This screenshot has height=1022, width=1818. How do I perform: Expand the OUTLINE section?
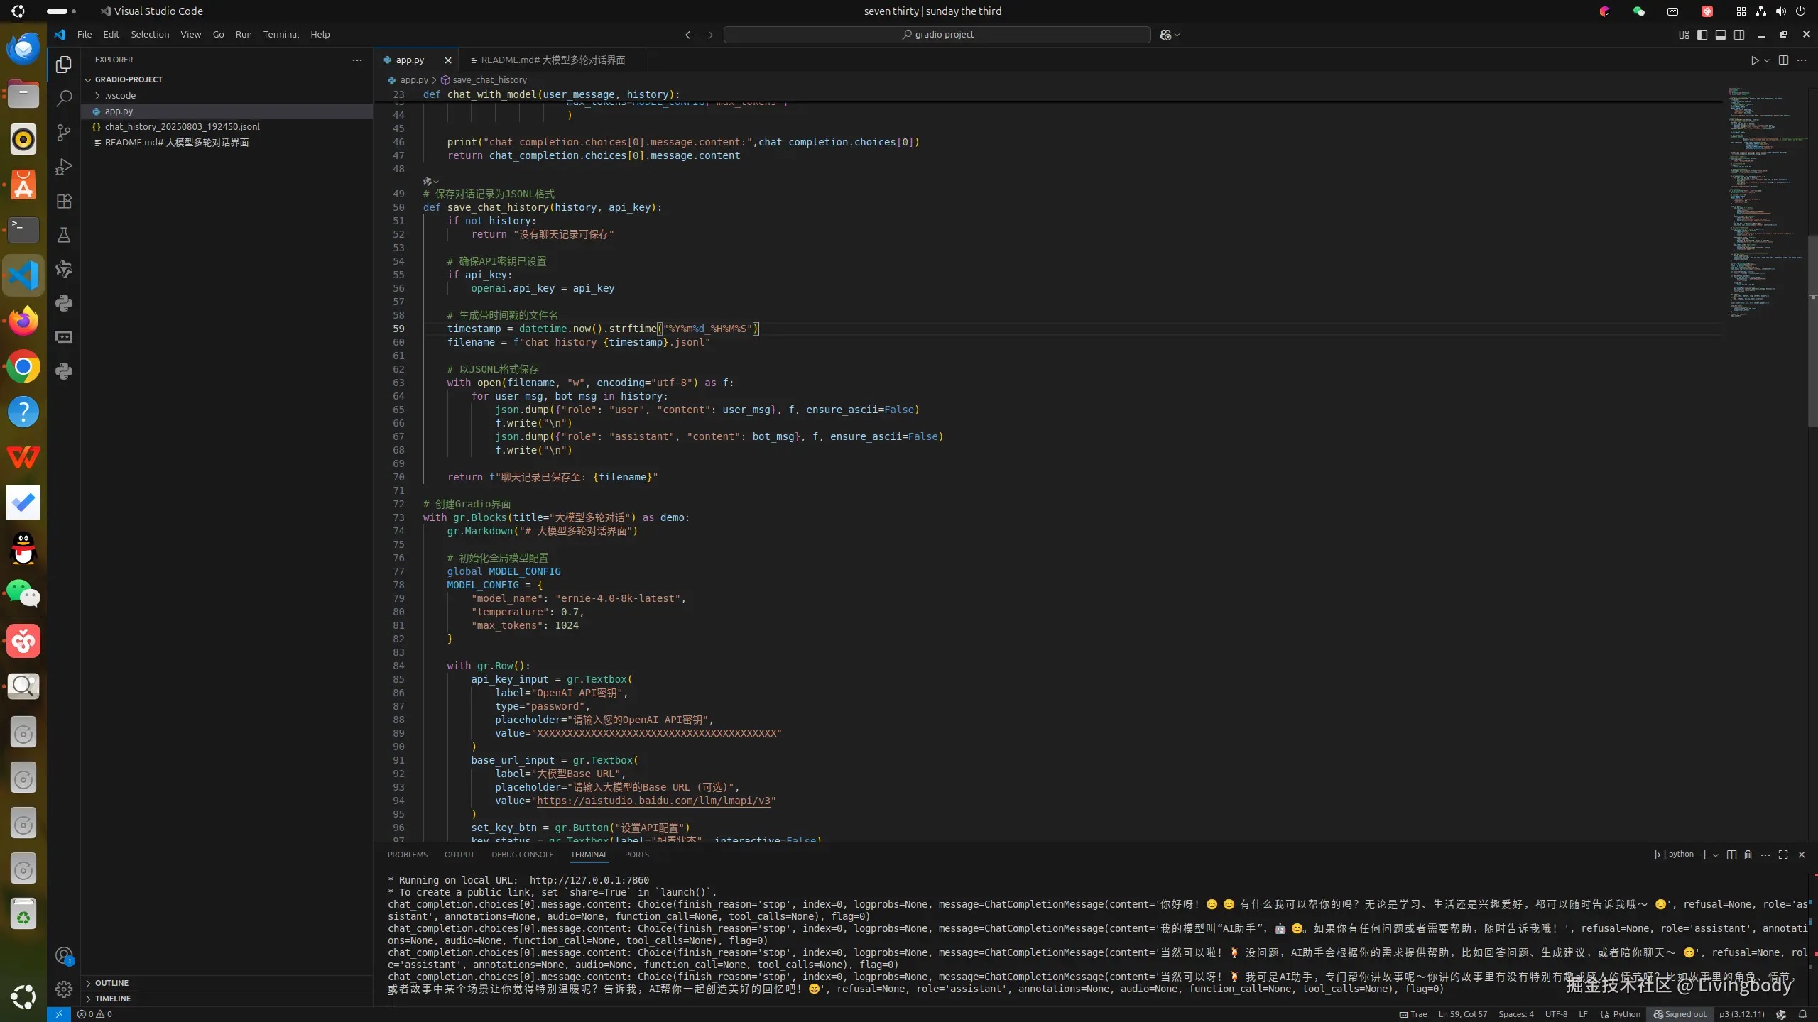point(111,983)
